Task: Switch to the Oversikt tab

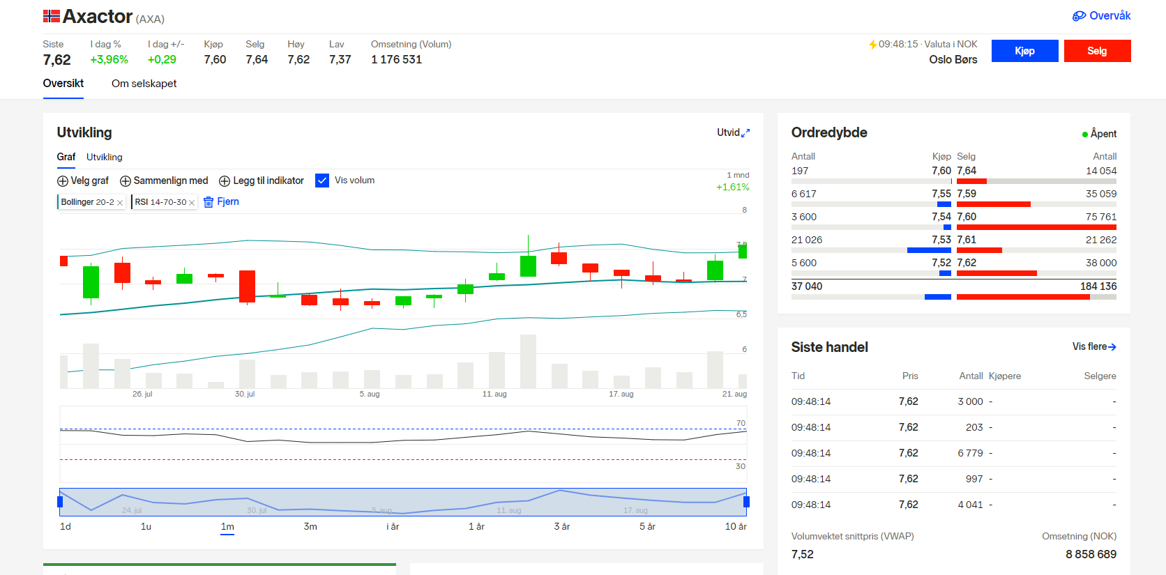Action: coord(63,84)
